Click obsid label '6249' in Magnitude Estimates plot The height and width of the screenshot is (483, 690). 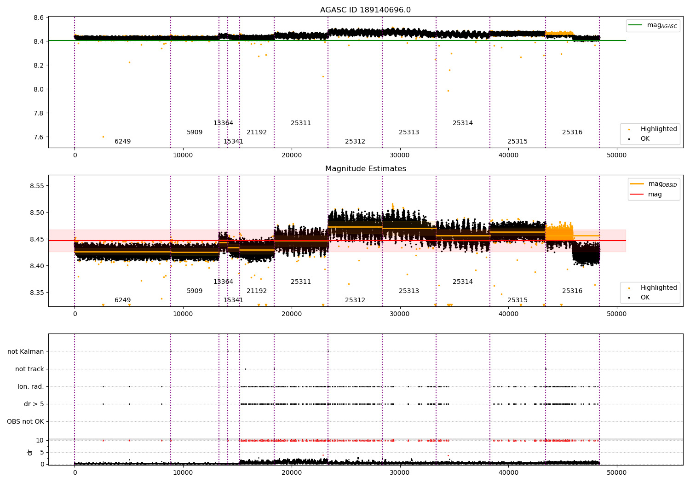pyautogui.click(x=122, y=300)
